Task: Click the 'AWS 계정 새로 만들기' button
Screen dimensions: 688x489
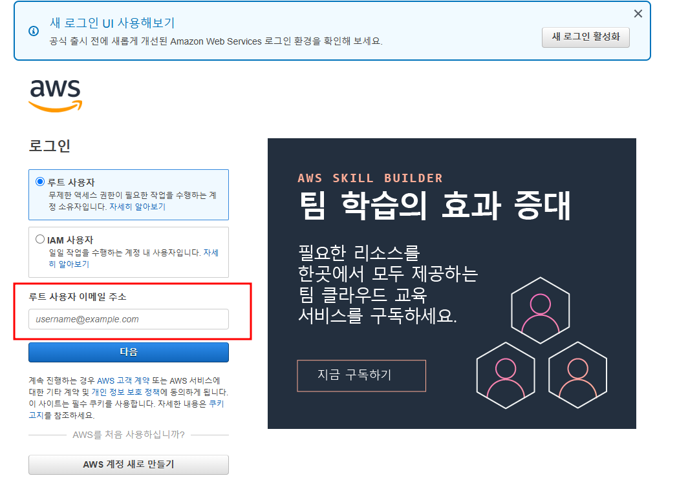Action: 129,464
